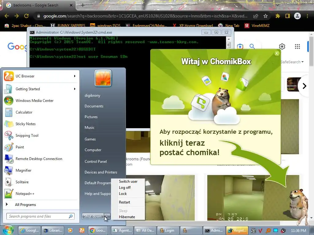
Task: Open Google apps grid
Action: coord(297,47)
